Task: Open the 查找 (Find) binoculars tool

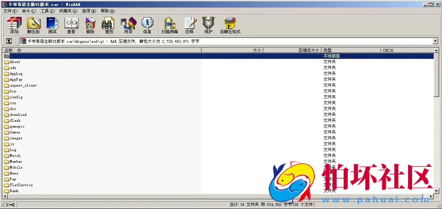Action: (x=109, y=26)
